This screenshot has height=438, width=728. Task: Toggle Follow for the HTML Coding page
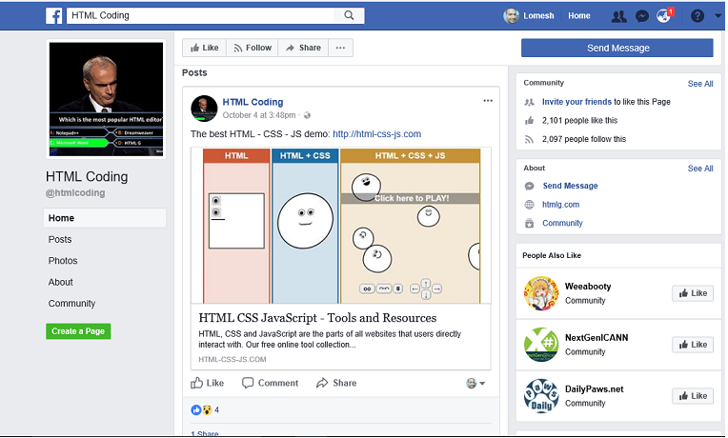[x=252, y=48]
